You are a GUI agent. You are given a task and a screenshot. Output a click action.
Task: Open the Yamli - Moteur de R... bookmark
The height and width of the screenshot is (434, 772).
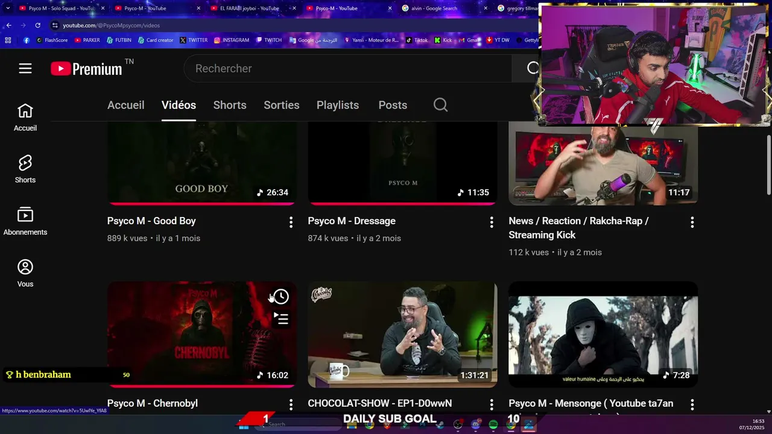[x=372, y=40]
